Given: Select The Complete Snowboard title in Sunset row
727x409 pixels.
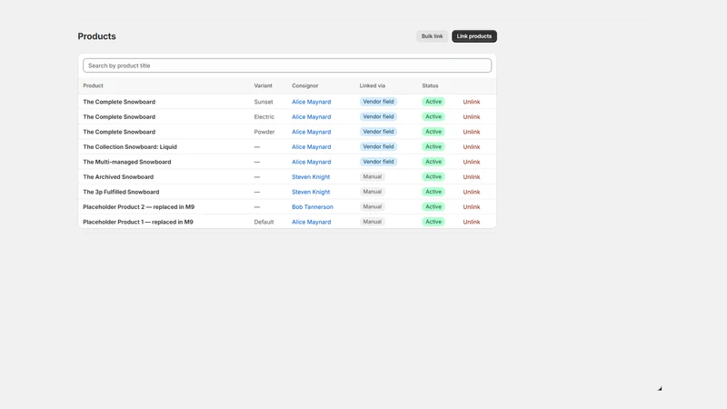Looking at the screenshot, I should tap(119, 102).
